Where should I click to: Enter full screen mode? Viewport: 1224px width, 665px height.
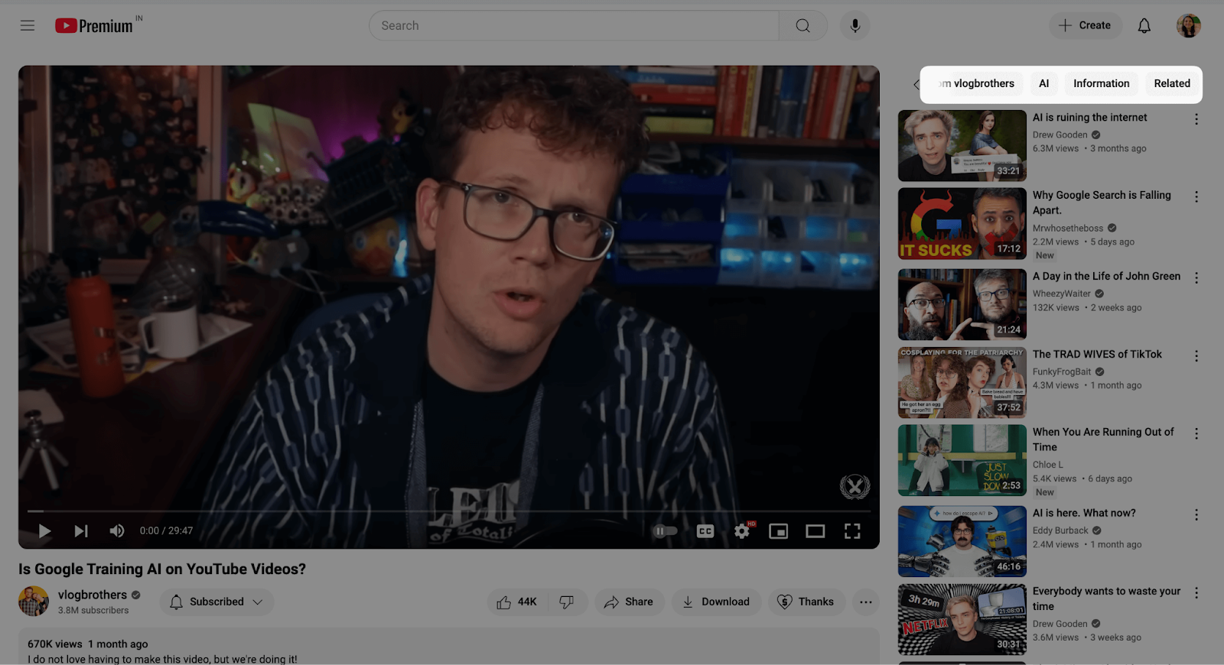tap(852, 530)
